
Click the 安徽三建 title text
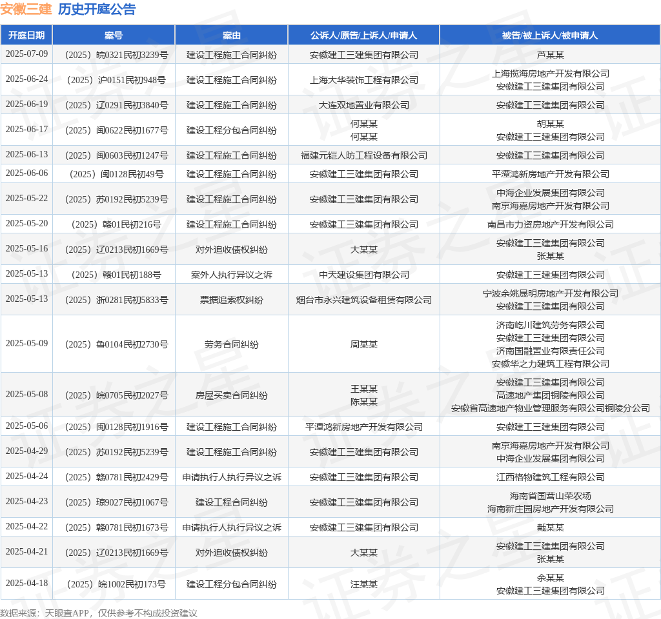(x=26, y=9)
